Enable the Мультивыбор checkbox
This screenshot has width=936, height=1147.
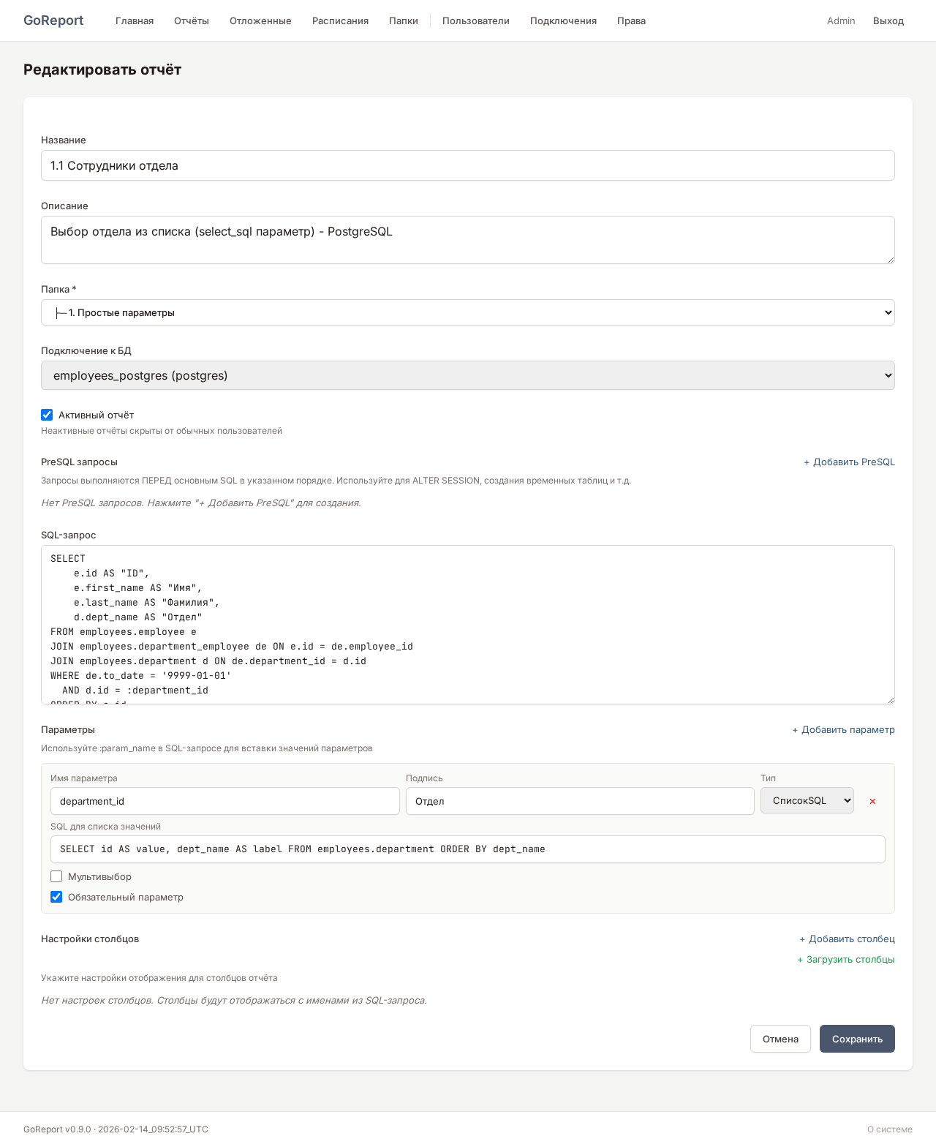pyautogui.click(x=56, y=876)
